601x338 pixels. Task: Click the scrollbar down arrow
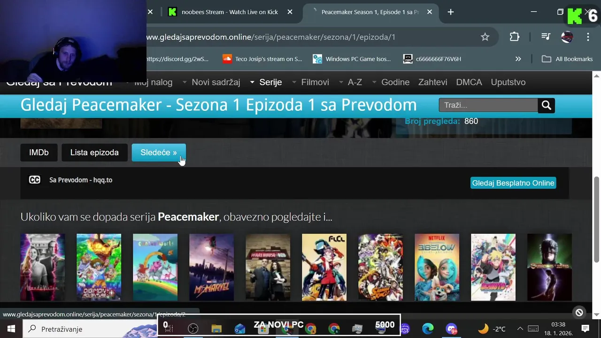point(597,315)
